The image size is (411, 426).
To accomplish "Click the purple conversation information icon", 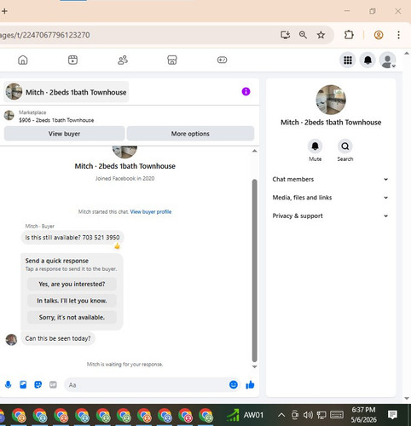I will click(246, 92).
